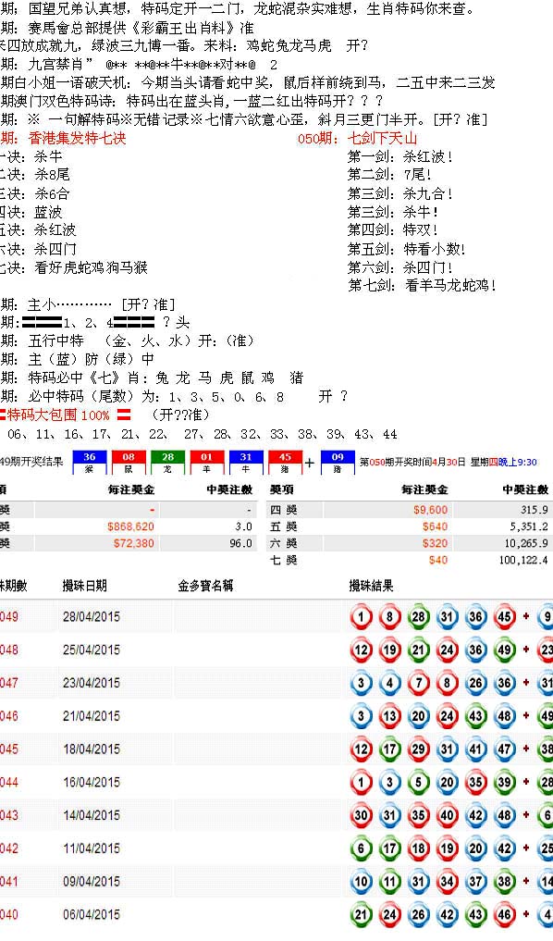Image resolution: width=553 pixels, height=941 pixels.
Task: Click the green ball 28 in the 28/04/2015 row
Action: 418,617
